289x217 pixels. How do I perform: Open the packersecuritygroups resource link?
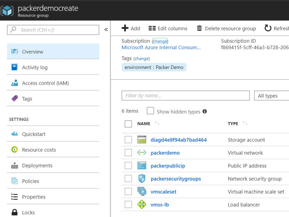(x=176, y=179)
